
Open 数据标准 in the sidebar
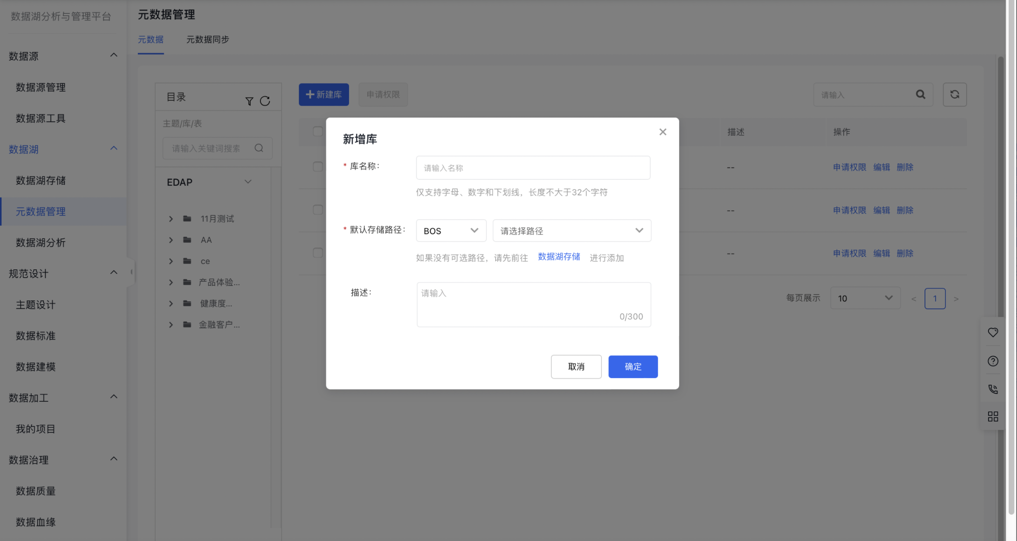(x=35, y=336)
